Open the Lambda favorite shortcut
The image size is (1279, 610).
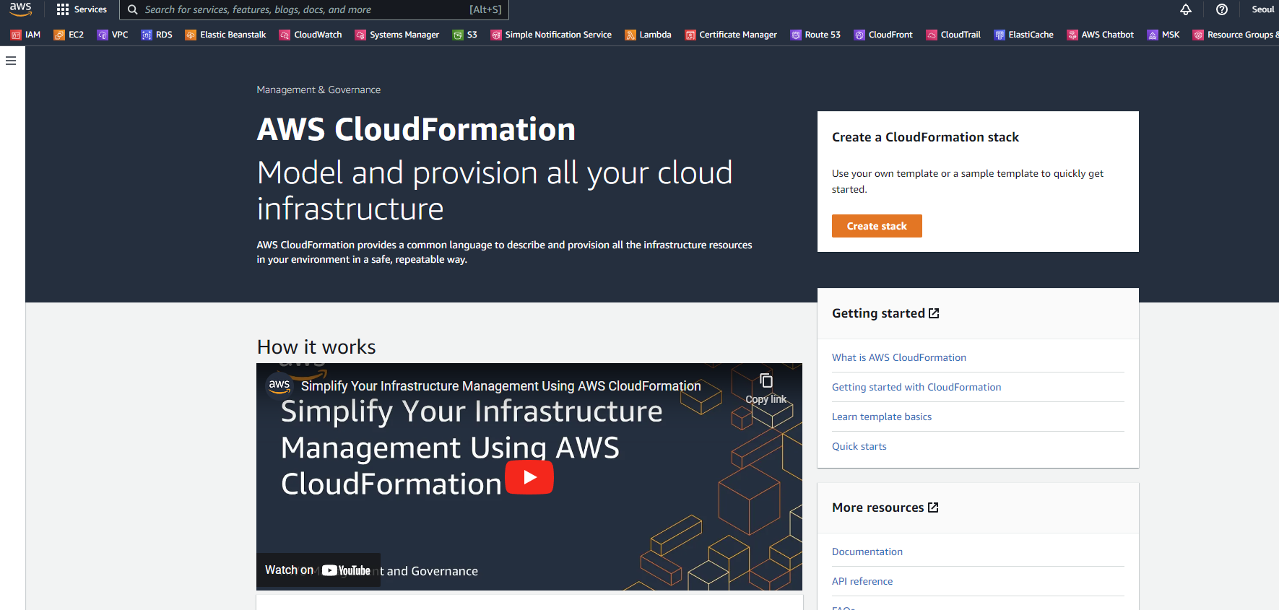click(x=648, y=35)
